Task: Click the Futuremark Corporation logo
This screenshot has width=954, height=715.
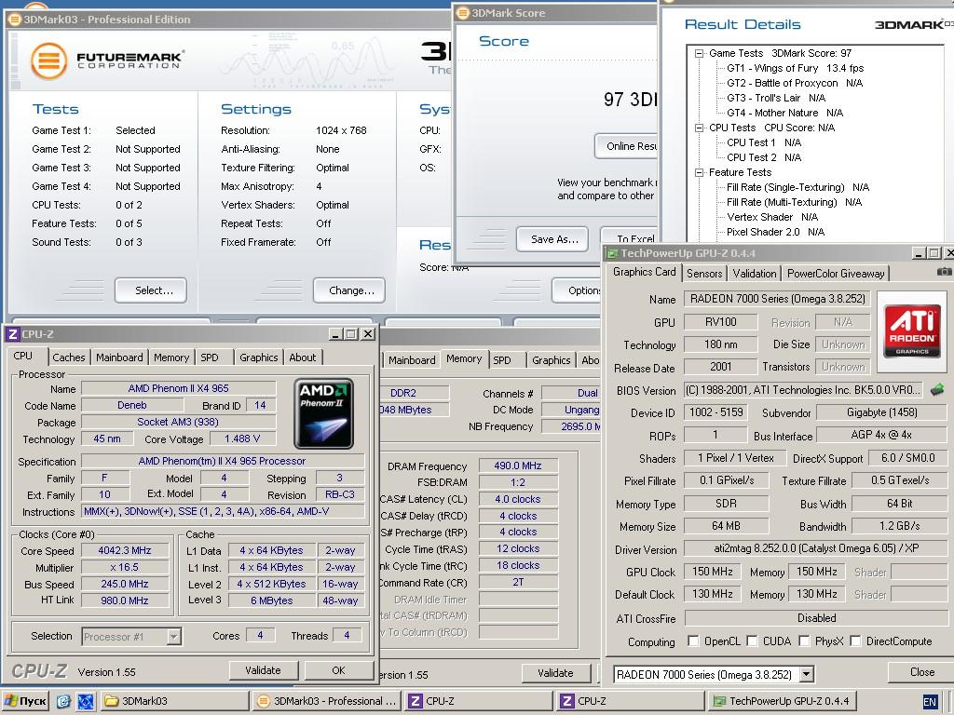Action: pyautogui.click(x=107, y=61)
